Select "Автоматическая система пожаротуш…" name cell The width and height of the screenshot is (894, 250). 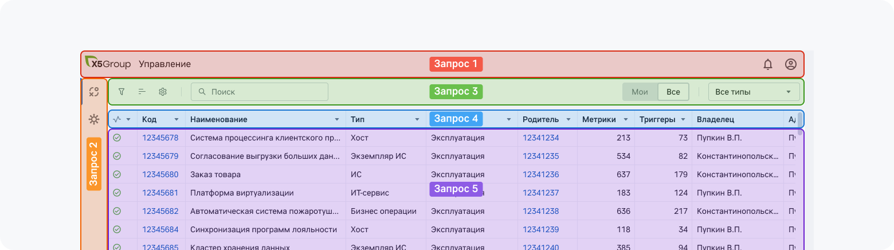266,211
